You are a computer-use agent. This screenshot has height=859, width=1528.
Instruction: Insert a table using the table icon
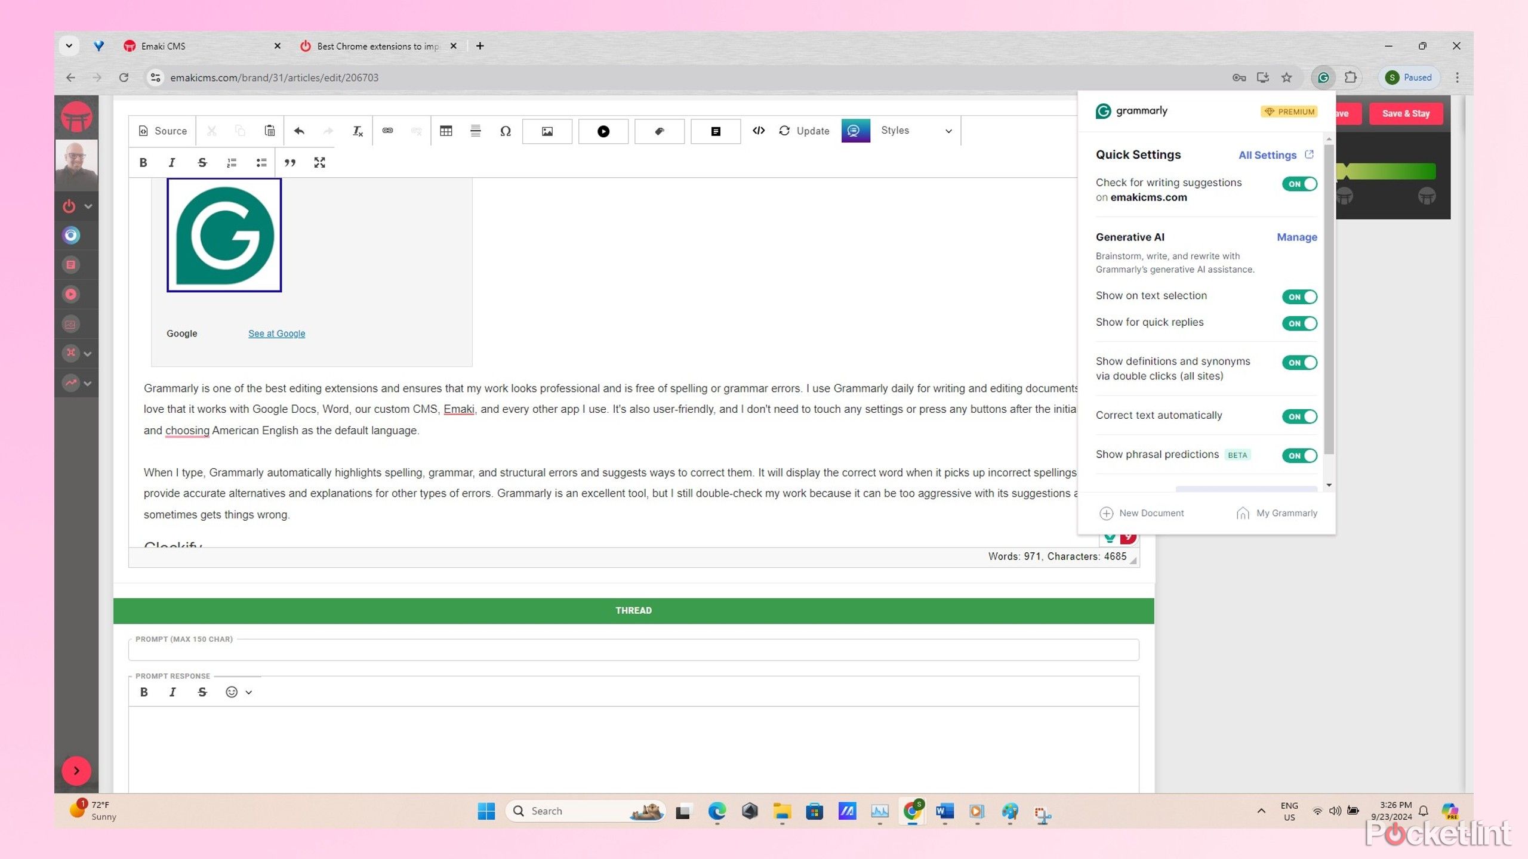click(x=446, y=131)
